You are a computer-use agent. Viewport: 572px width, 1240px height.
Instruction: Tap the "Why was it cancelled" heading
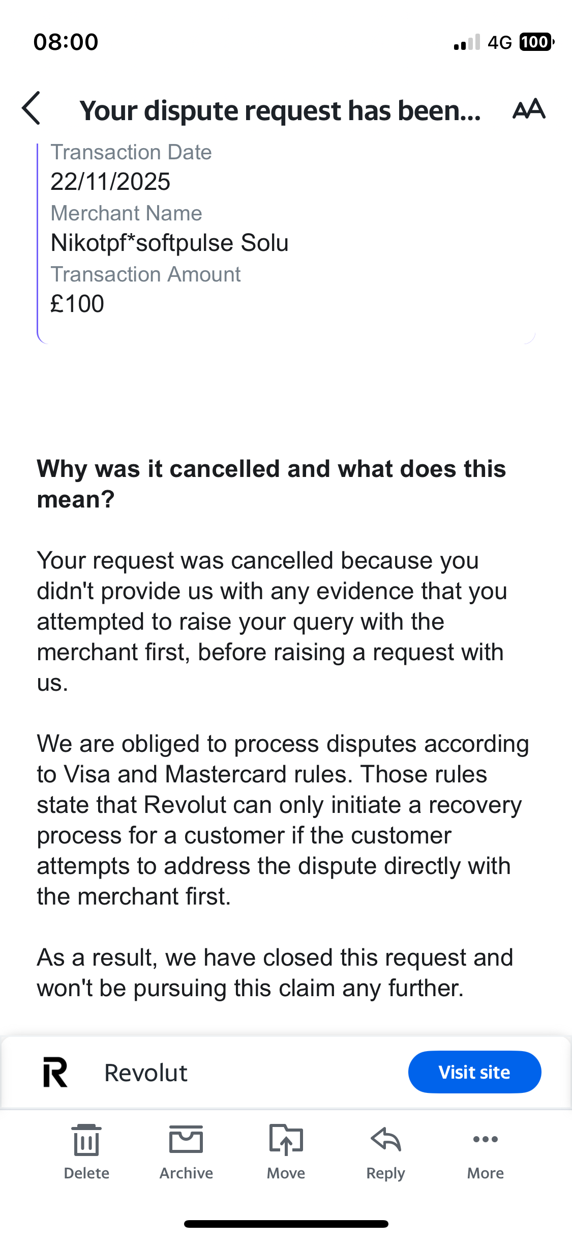click(272, 484)
